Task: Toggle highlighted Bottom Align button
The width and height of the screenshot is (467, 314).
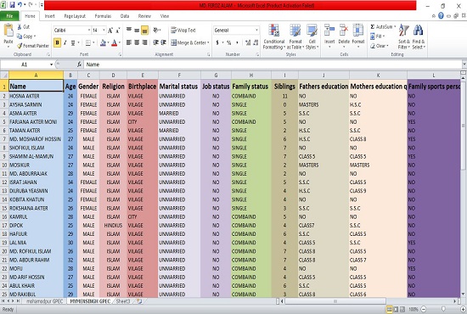Action: pyautogui.click(x=144, y=30)
